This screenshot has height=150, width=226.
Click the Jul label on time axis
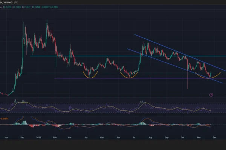(x=134, y=138)
